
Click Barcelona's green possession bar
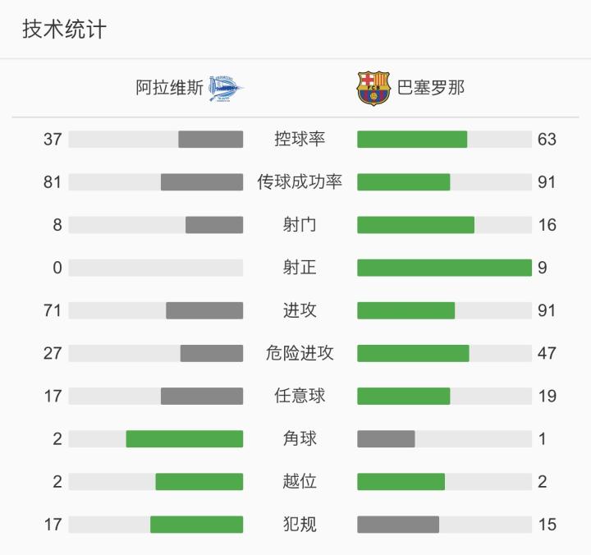click(x=412, y=140)
